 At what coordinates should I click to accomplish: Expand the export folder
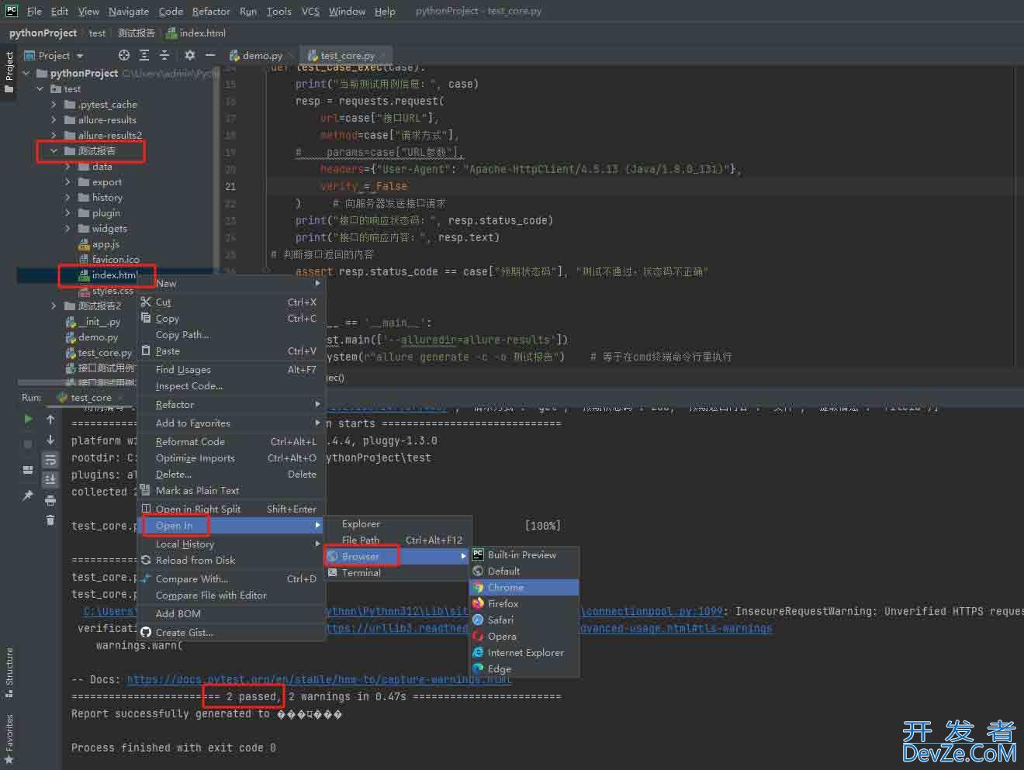tap(67, 182)
